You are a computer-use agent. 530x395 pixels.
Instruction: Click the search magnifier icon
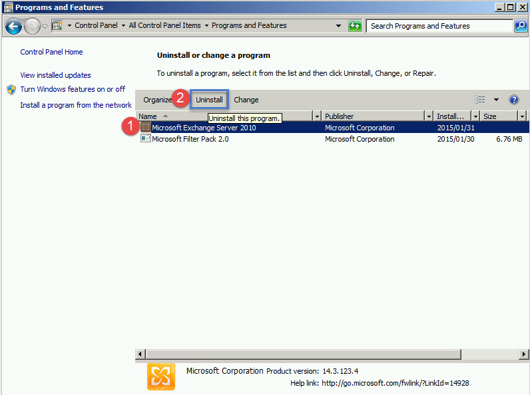(521, 26)
